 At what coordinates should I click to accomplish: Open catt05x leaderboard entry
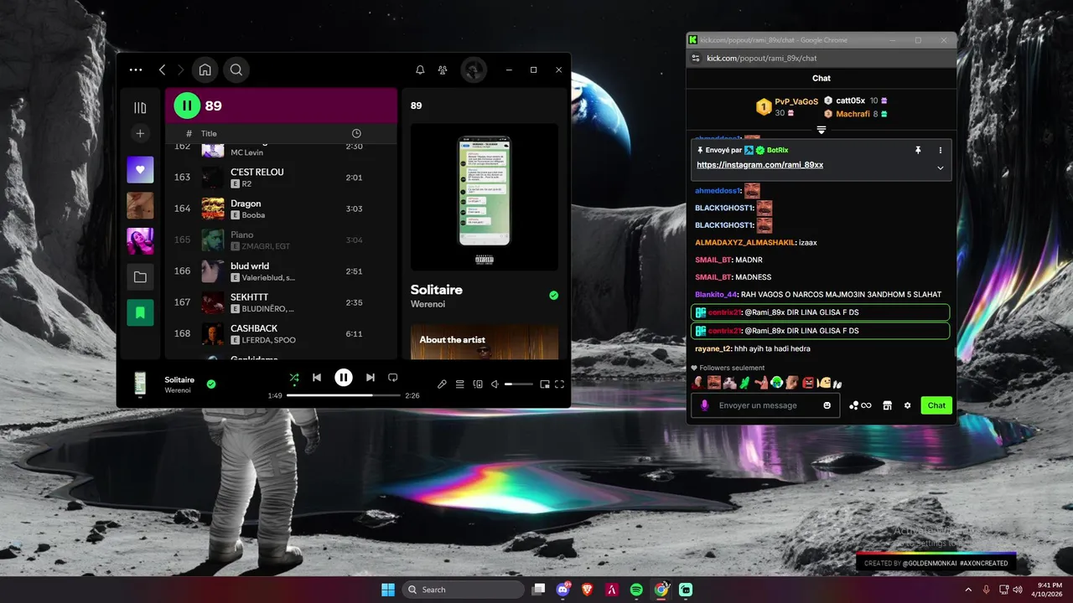pyautogui.click(x=856, y=100)
